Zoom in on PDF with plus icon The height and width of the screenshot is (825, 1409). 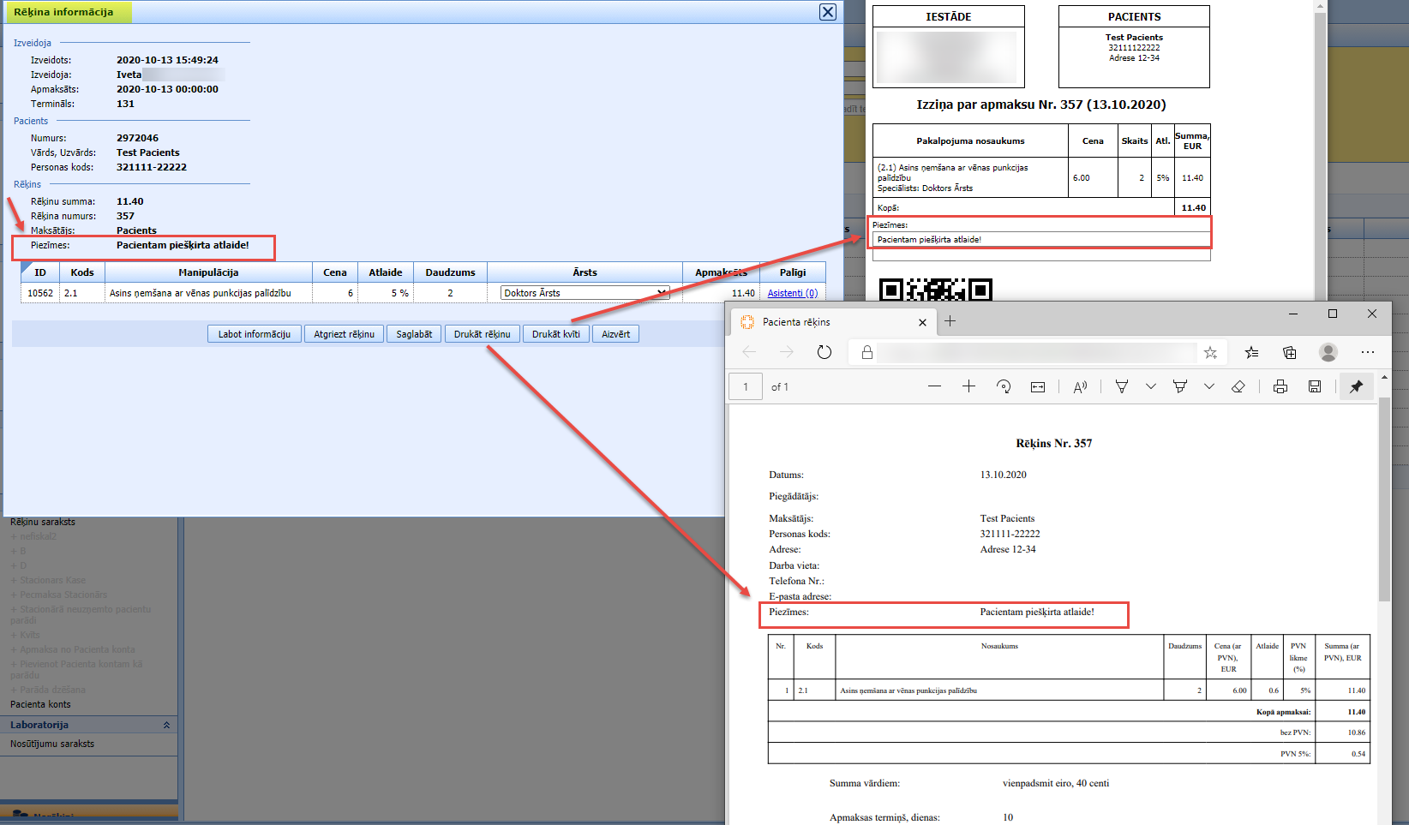point(968,387)
